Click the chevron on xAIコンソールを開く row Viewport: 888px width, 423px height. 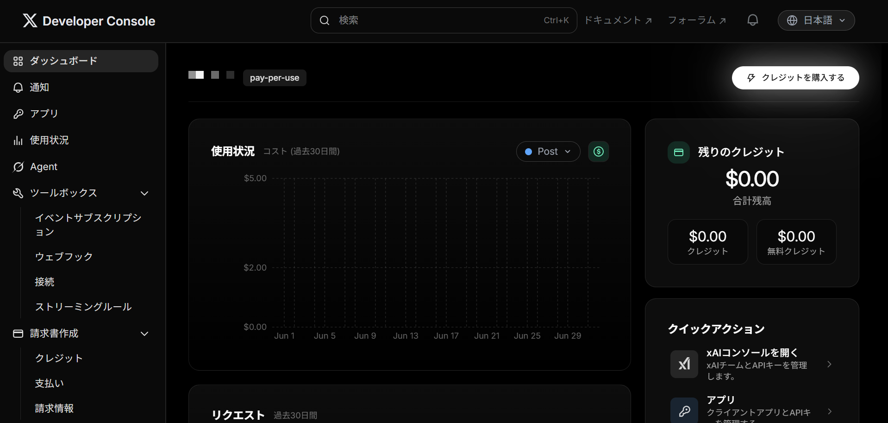[829, 364]
